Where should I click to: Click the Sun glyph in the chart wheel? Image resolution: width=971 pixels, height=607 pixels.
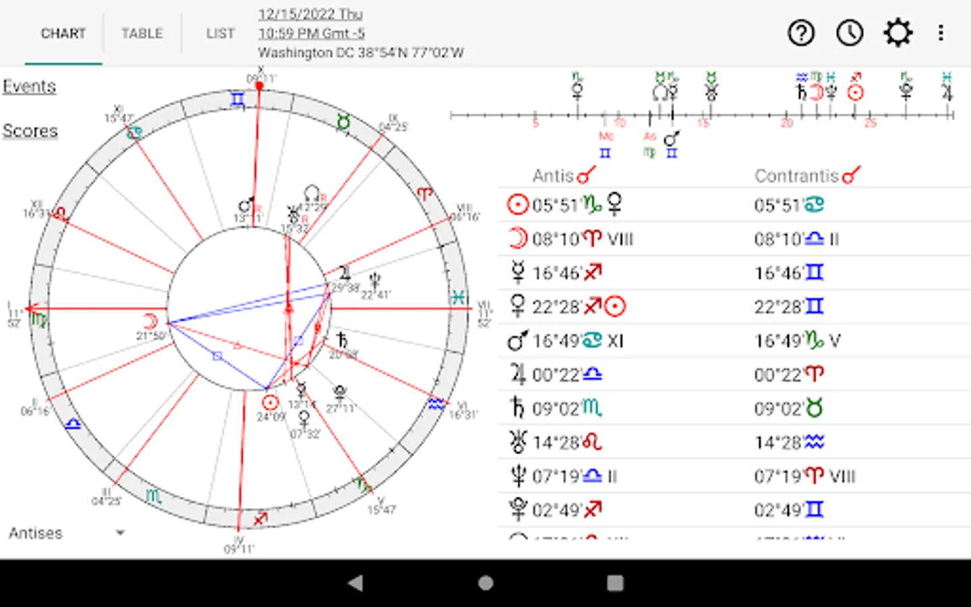tap(270, 403)
